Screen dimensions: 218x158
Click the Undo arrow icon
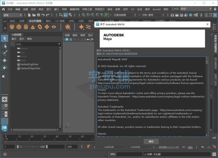43,15
